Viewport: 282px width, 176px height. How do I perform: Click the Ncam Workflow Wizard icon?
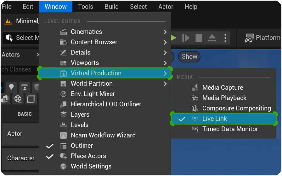(63, 135)
